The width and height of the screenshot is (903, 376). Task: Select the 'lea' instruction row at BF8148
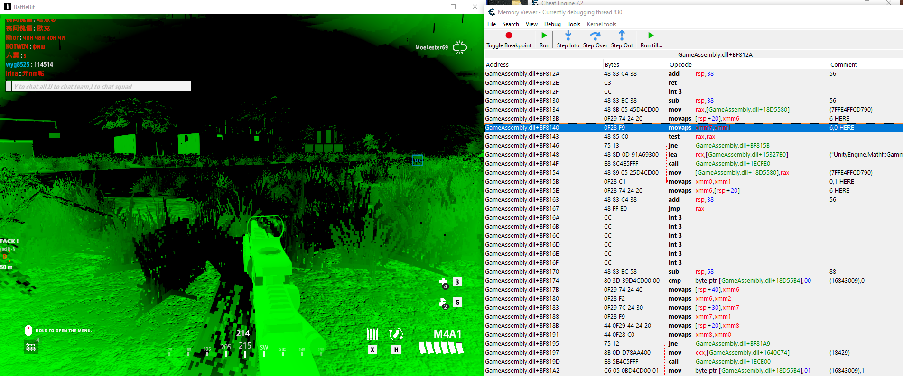pos(694,155)
